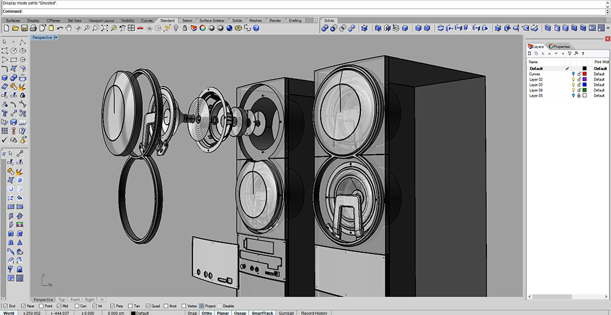
Task: Open the new document icon
Action: click(6, 28)
